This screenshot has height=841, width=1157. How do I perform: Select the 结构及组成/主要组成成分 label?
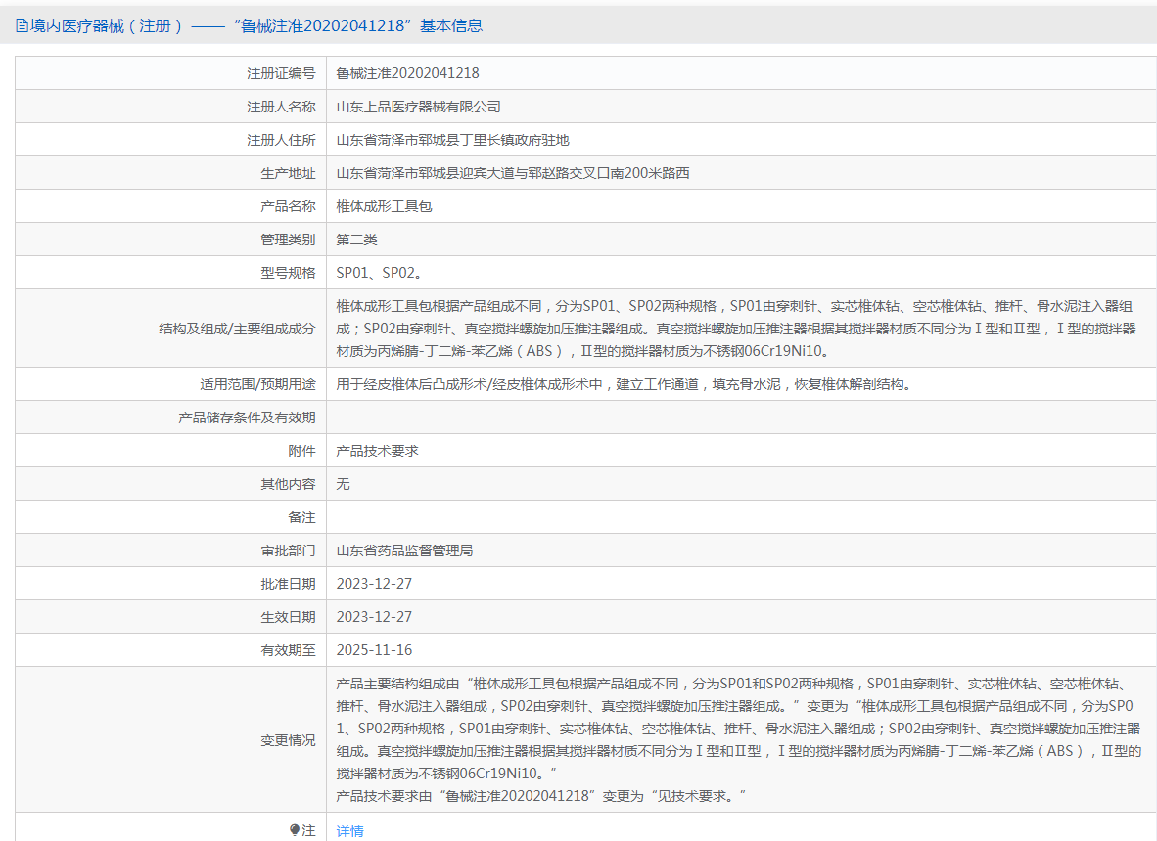(237, 329)
